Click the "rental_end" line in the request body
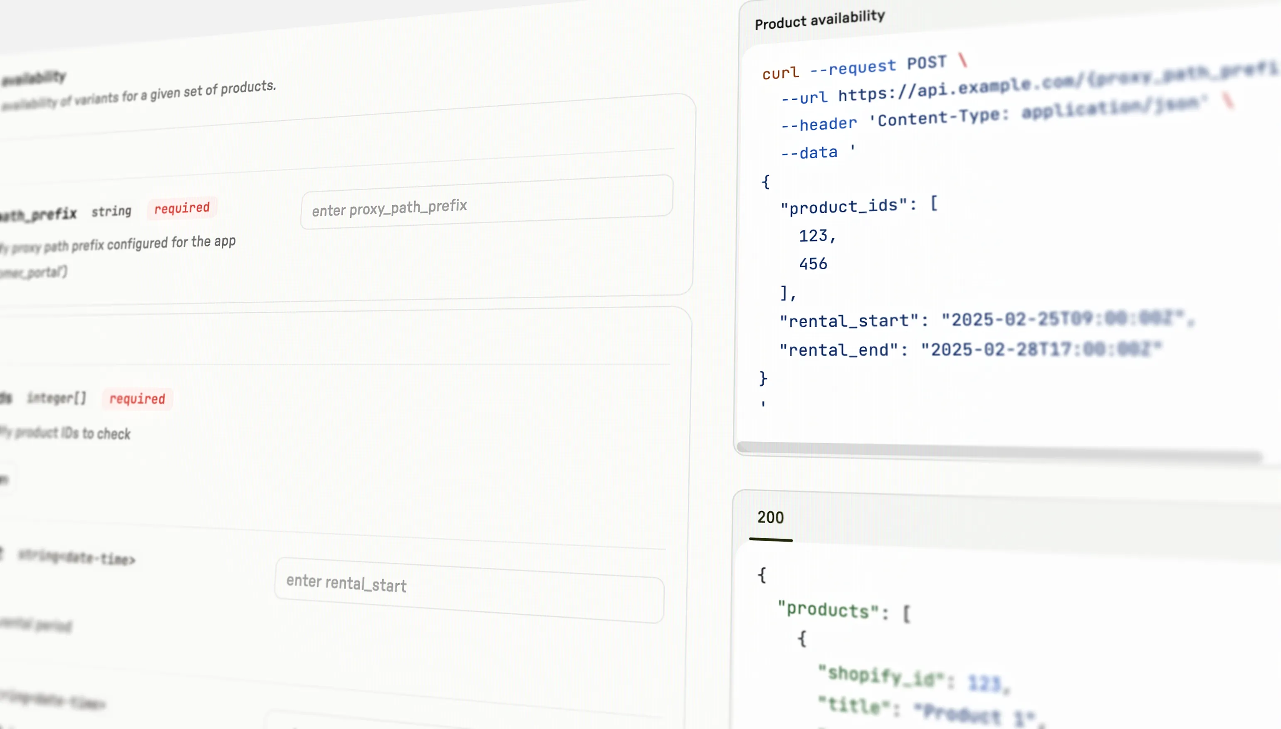This screenshot has height=729, width=1281. 970,349
